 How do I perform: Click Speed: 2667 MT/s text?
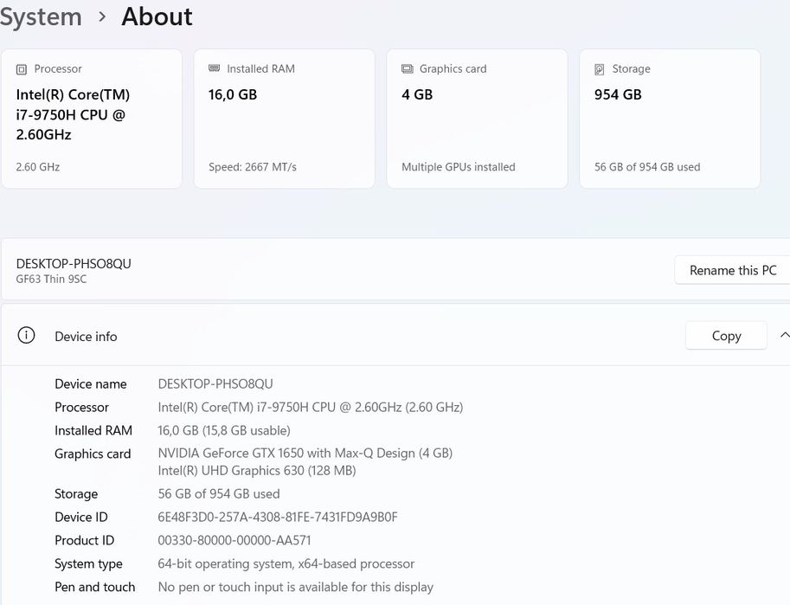click(x=253, y=167)
